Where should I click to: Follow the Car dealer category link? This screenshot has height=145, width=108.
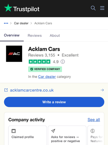click(47, 77)
